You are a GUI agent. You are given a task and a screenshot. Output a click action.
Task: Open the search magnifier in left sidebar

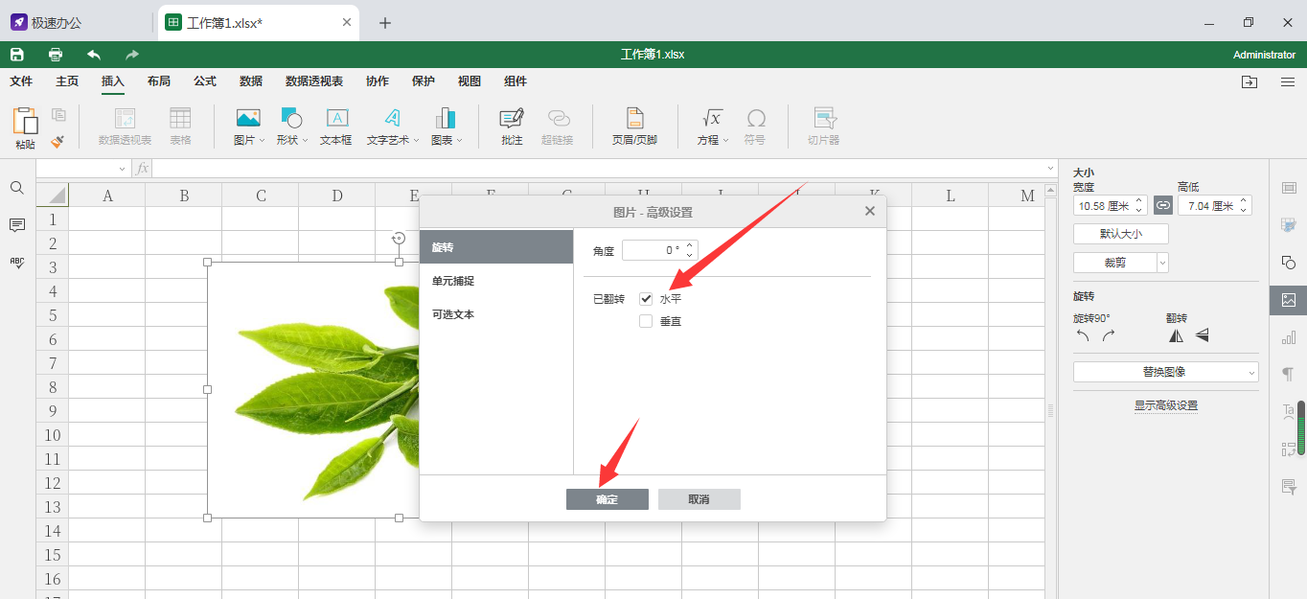(x=17, y=188)
